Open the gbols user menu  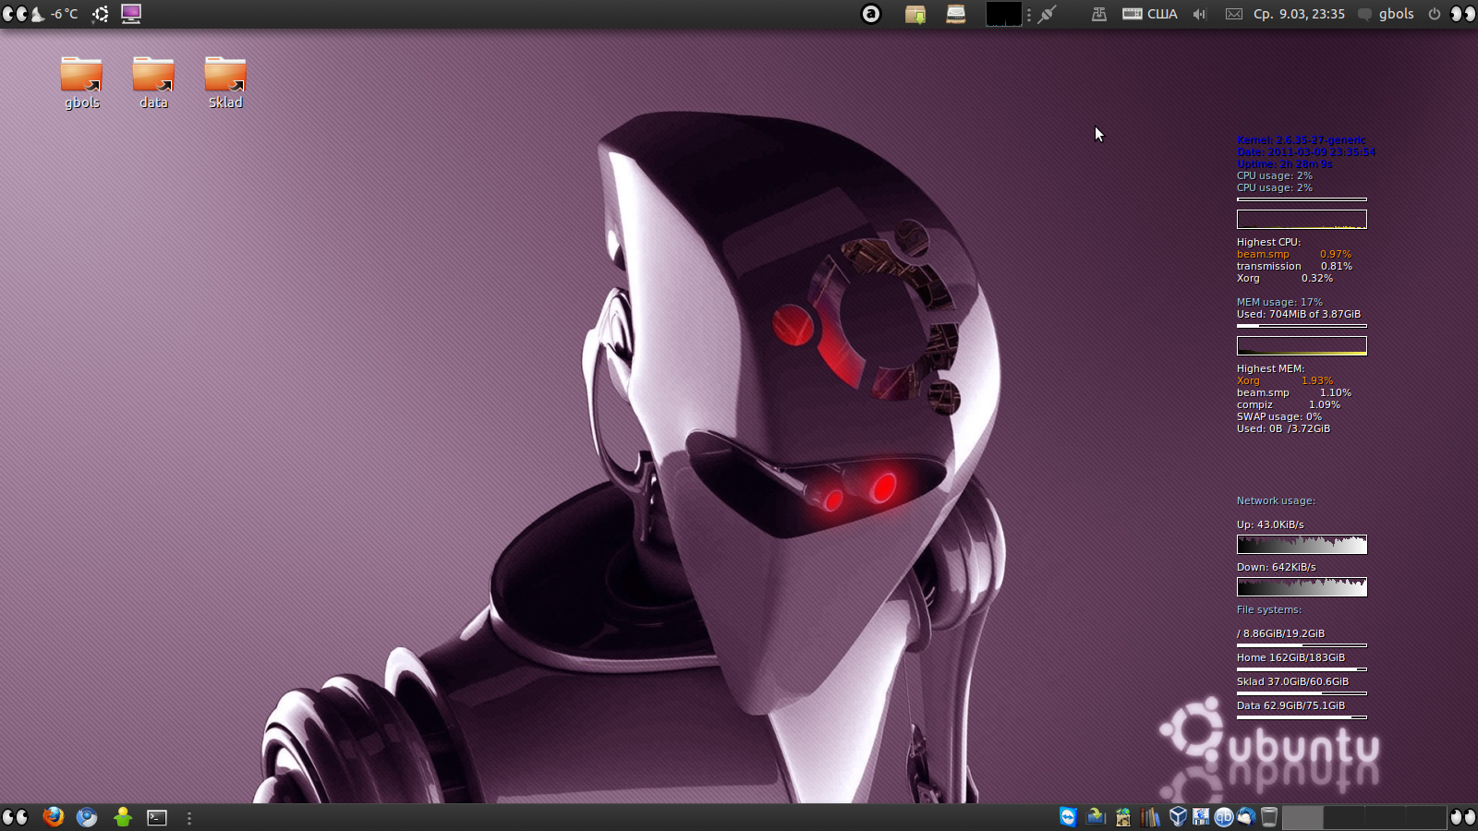pyautogui.click(x=1396, y=14)
